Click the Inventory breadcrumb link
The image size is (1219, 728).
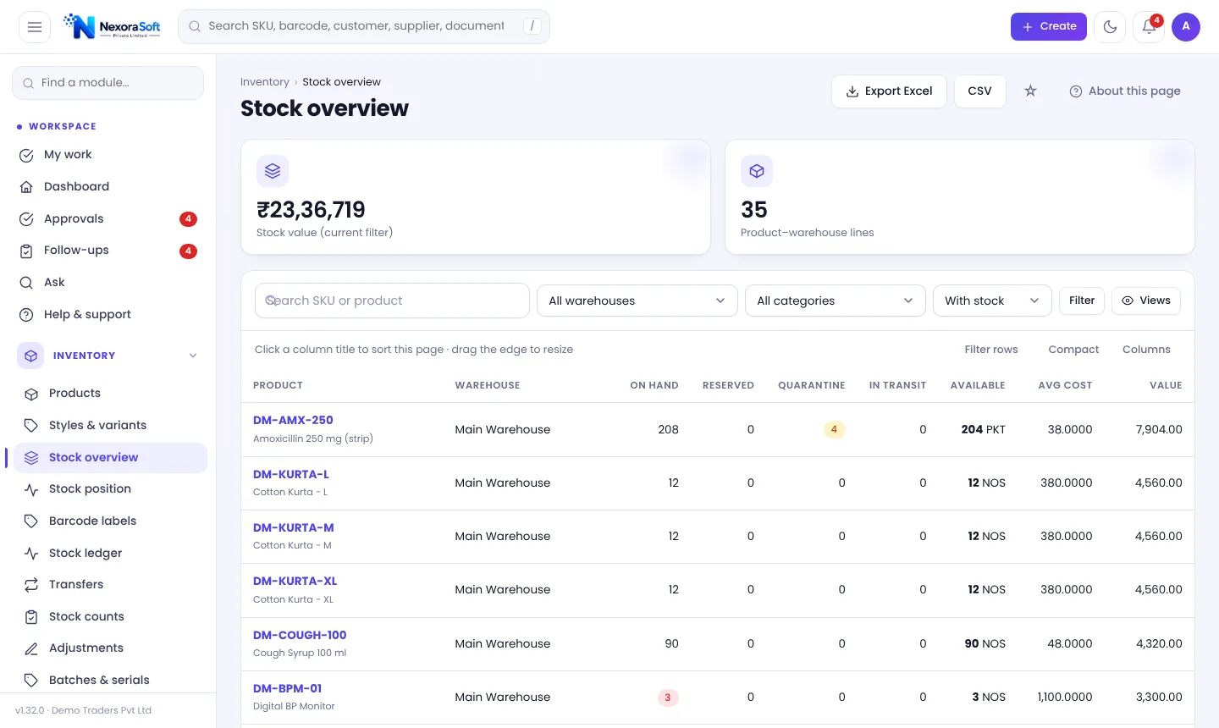pyautogui.click(x=265, y=82)
